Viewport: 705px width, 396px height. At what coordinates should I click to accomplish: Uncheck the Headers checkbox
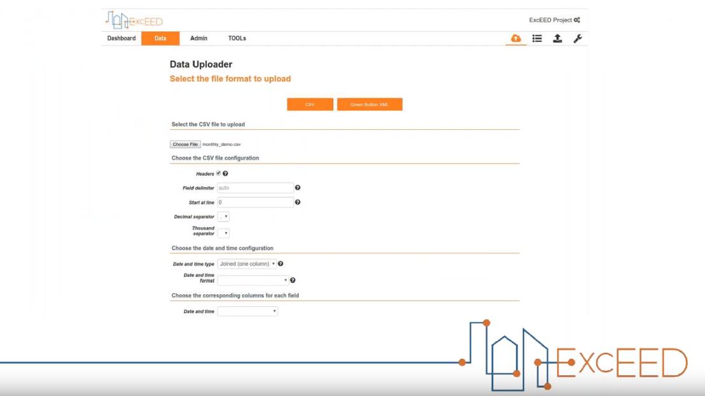point(218,173)
